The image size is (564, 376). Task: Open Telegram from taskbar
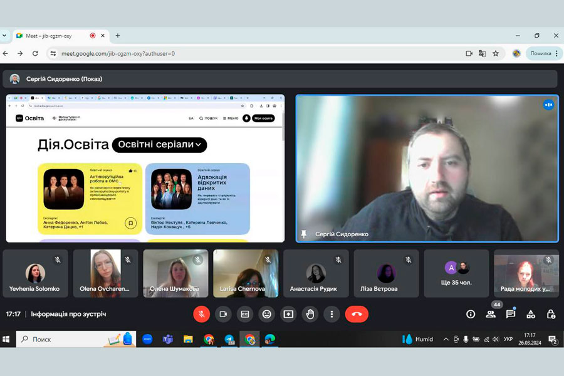pyautogui.click(x=229, y=339)
